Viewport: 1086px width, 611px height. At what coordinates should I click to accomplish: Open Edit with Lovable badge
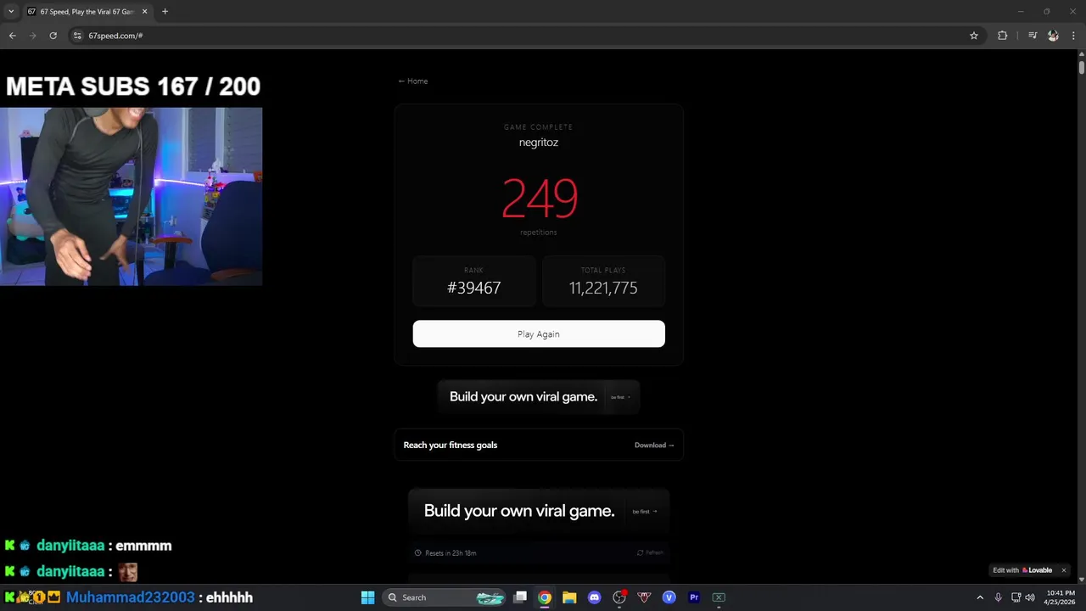1022,570
